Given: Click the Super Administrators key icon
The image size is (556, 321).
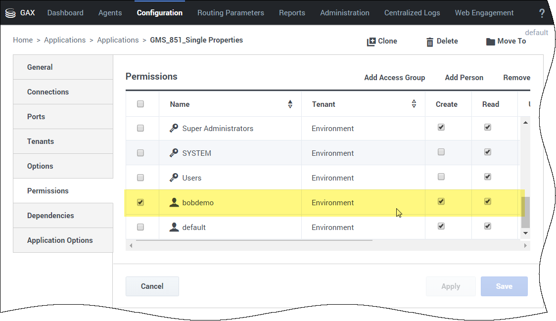Looking at the screenshot, I should coord(174,128).
